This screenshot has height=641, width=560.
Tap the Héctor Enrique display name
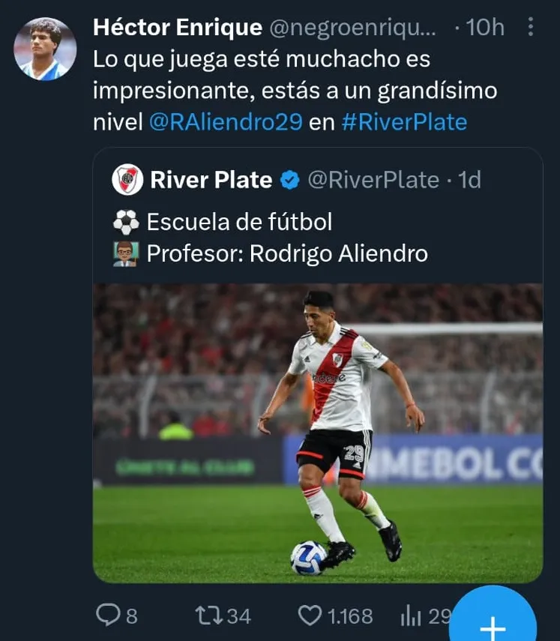177,28
